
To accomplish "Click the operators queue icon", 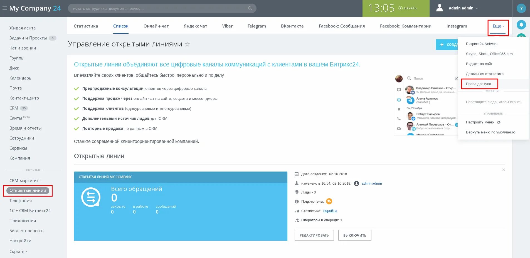I will click(297, 220).
